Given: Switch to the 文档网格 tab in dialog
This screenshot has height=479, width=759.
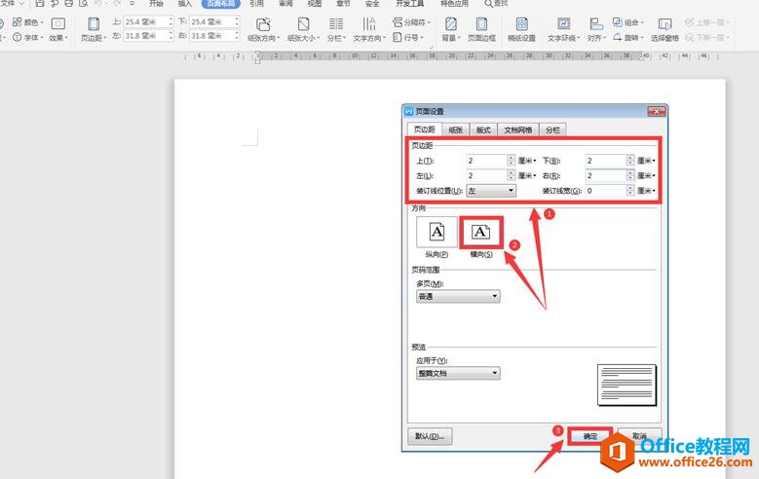Looking at the screenshot, I should [517, 129].
